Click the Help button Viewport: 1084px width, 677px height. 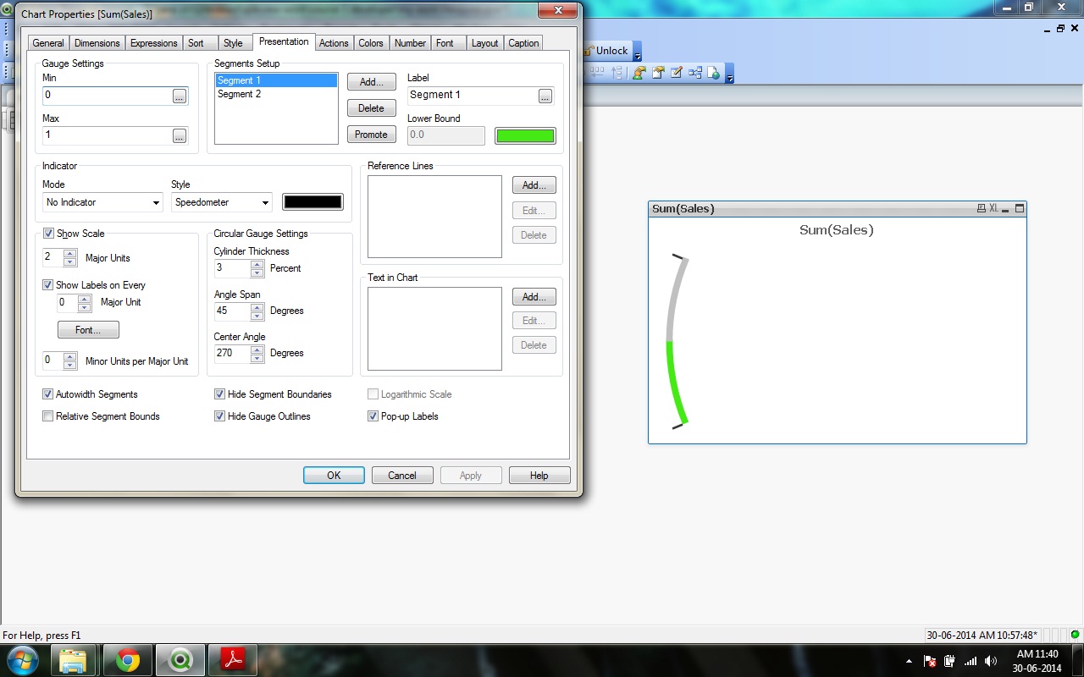539,476
